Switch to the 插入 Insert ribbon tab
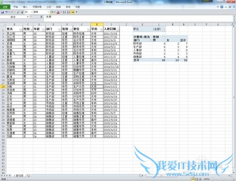Screen dimensions: 236x181 (x=25, y=7)
